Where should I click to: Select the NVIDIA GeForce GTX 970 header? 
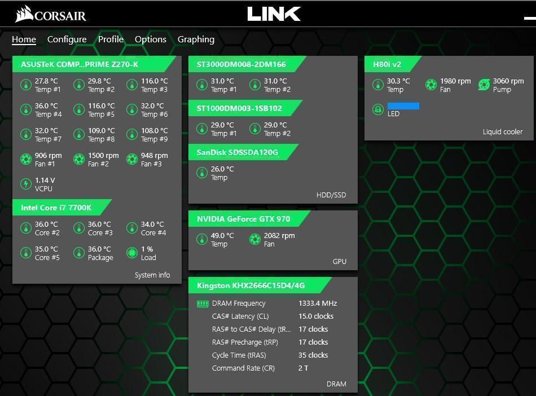coord(249,219)
